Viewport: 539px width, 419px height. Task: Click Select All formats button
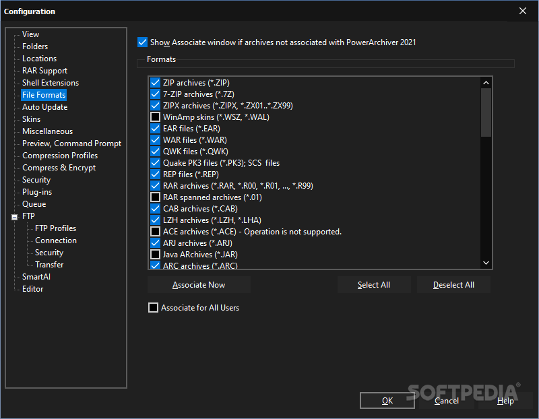374,285
